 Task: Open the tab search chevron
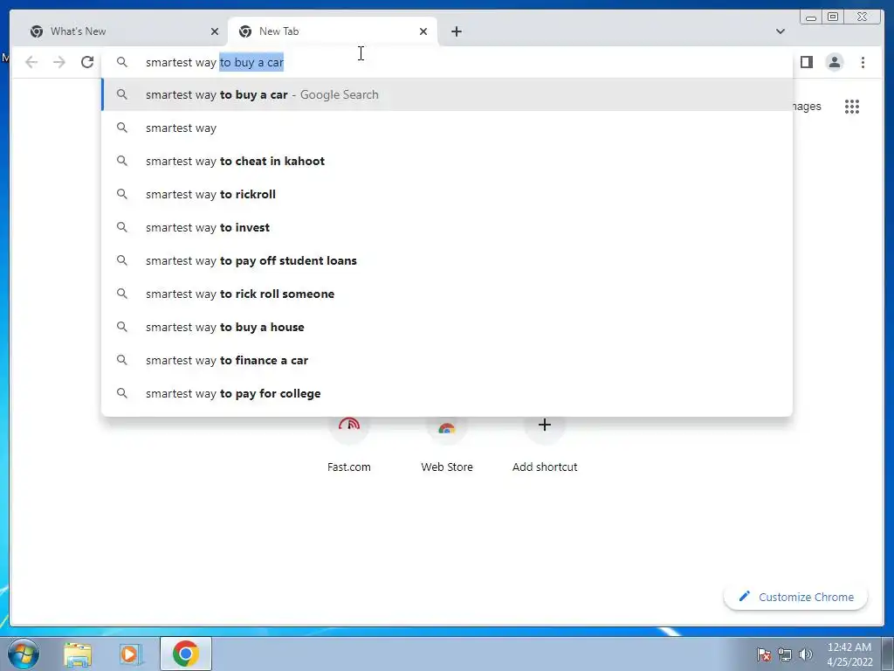781,31
